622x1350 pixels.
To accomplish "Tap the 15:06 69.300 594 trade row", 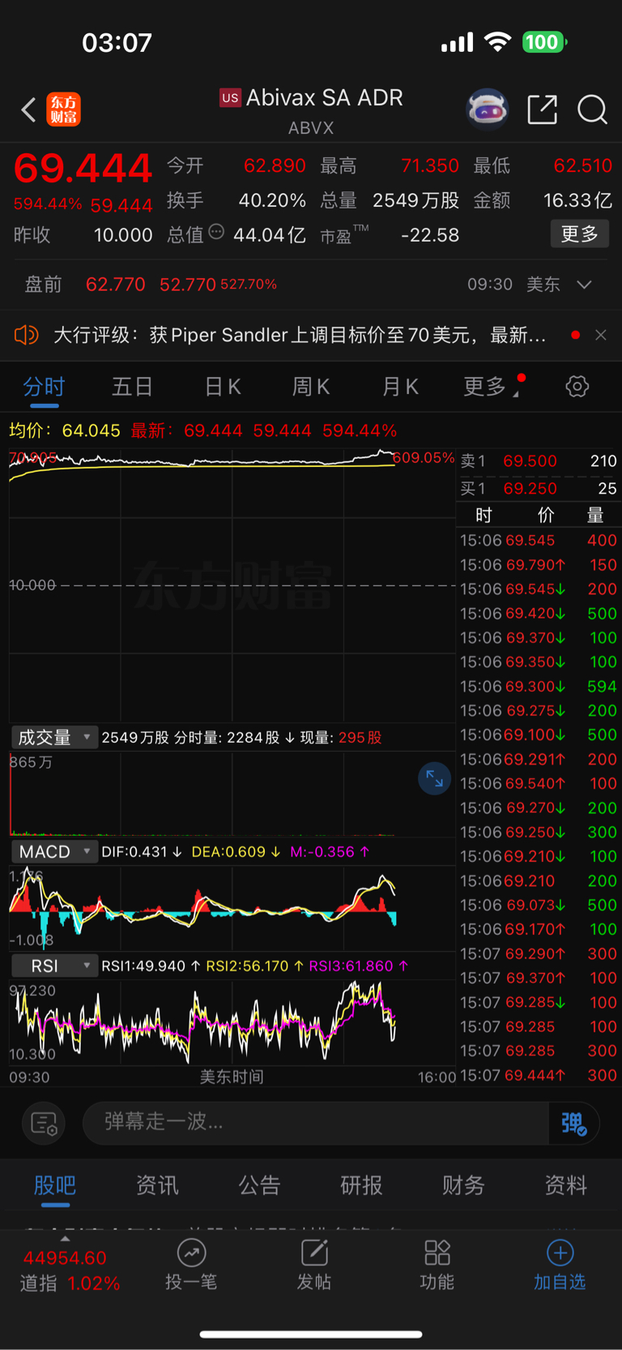I will point(539,687).
